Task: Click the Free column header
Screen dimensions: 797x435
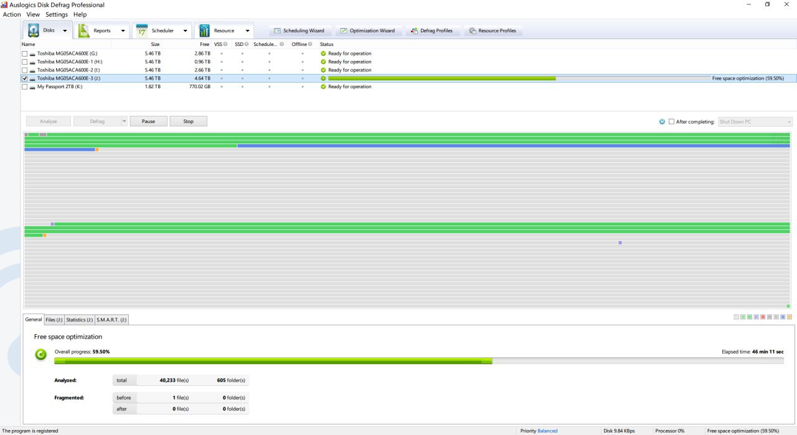Action: tap(187, 44)
